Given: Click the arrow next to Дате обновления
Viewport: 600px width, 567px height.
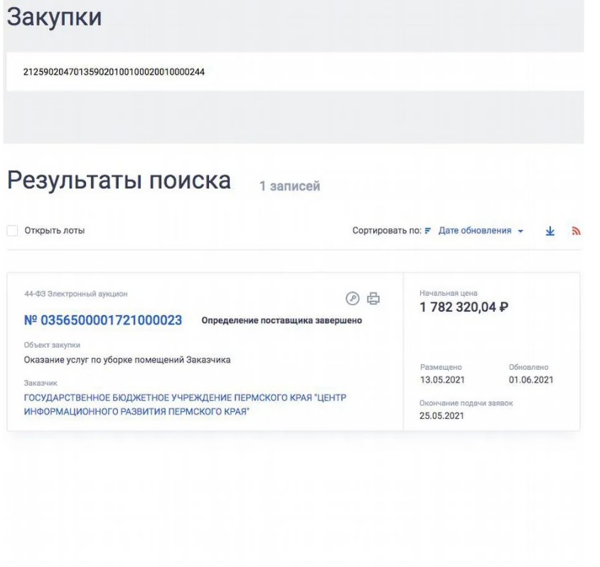Looking at the screenshot, I should (520, 231).
